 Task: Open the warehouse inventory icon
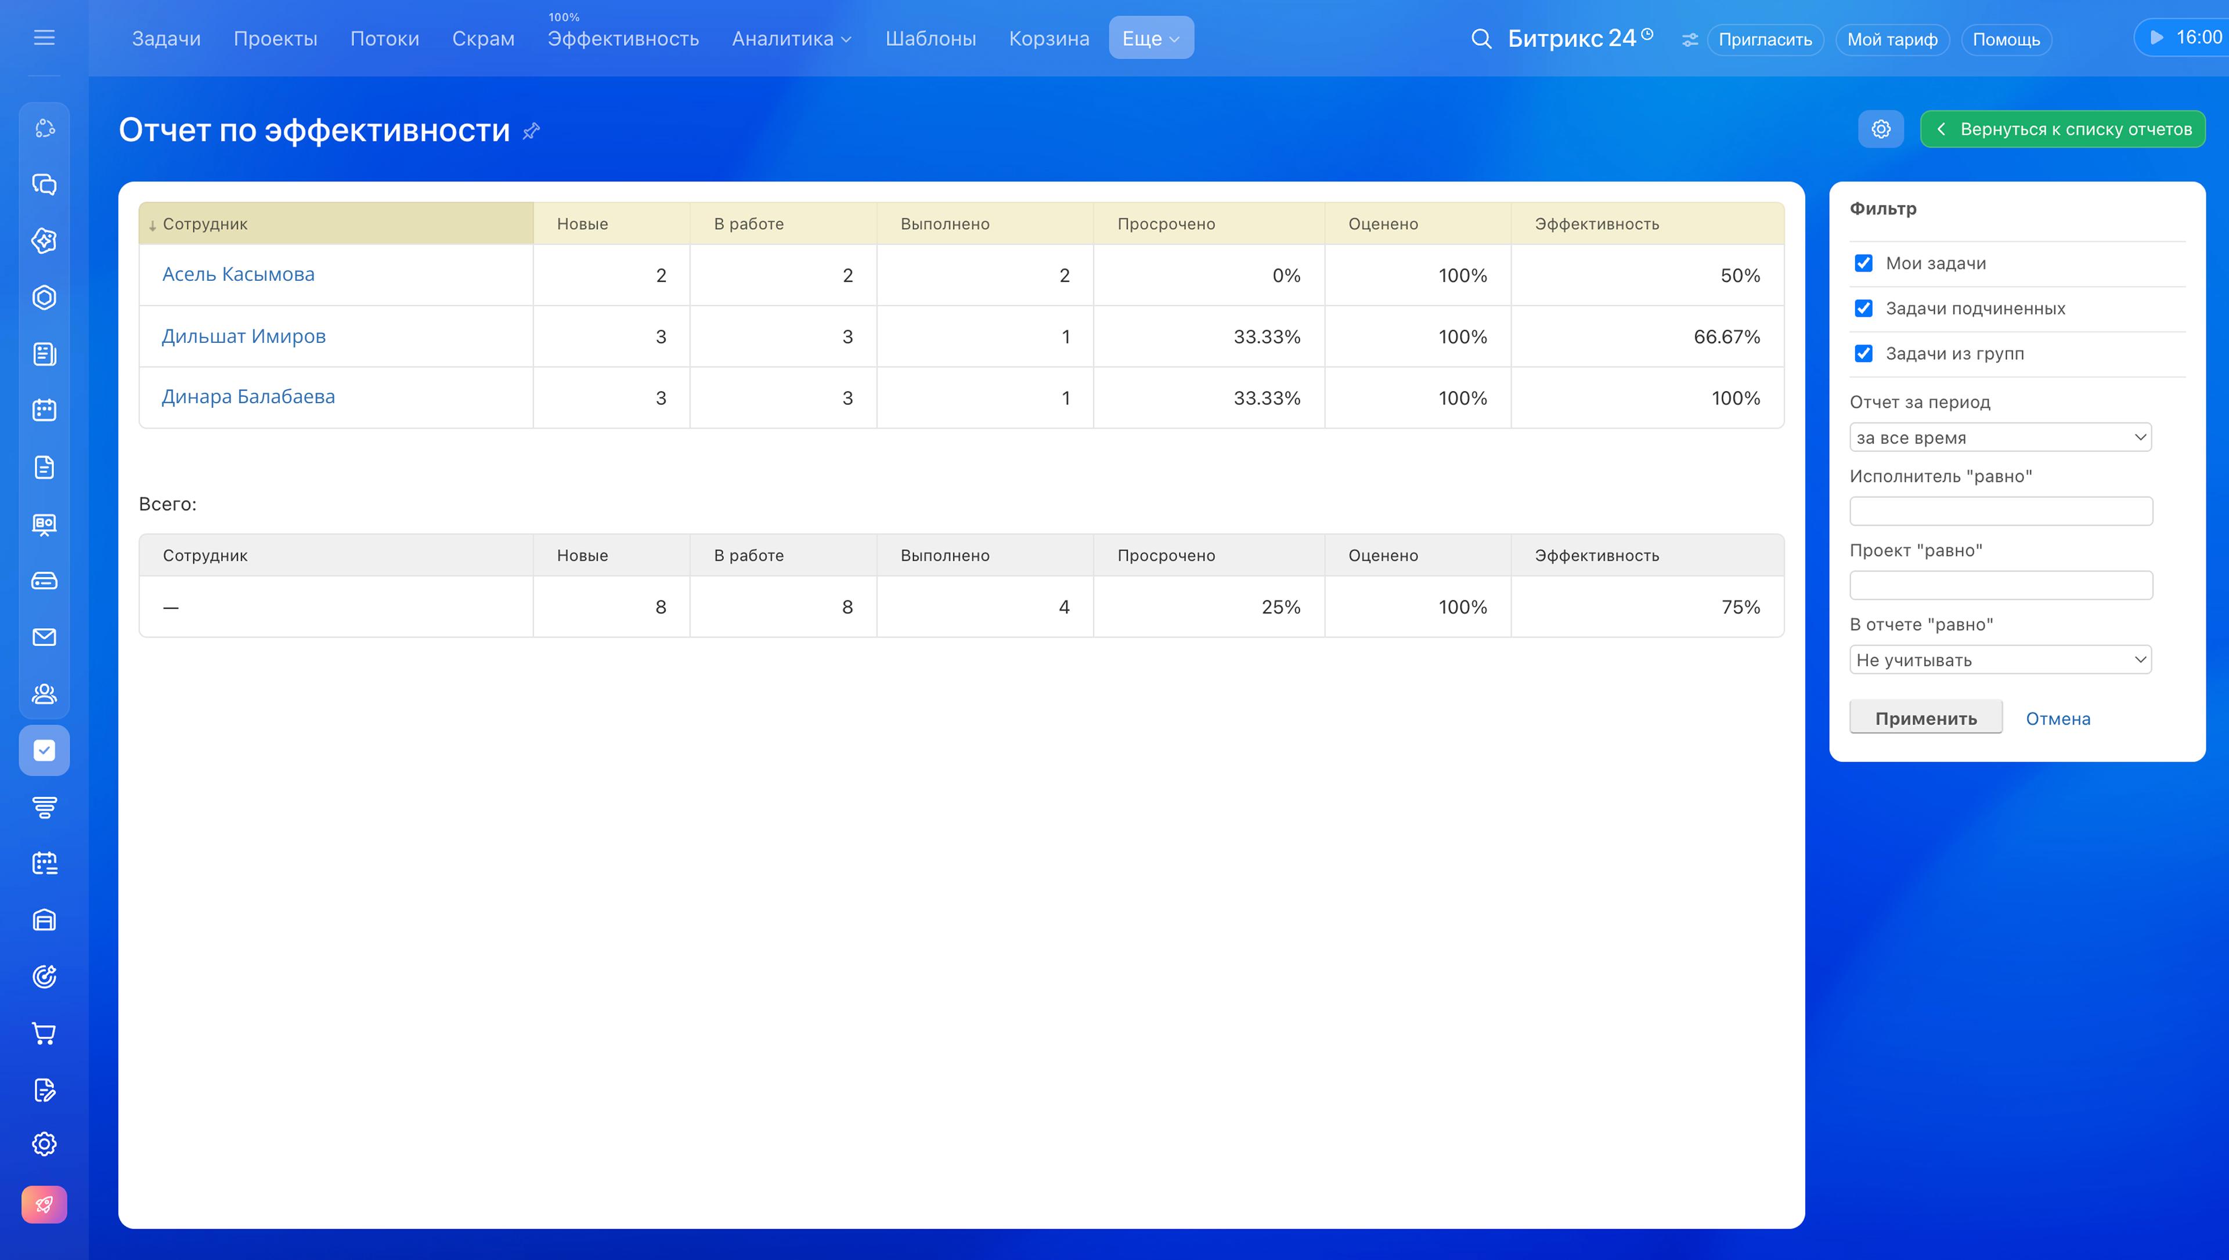44,920
